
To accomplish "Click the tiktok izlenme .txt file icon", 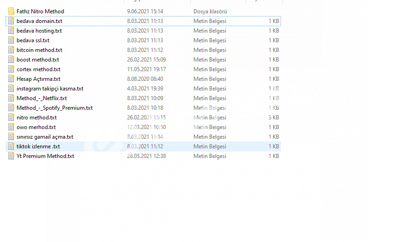I will pyautogui.click(x=11, y=146).
